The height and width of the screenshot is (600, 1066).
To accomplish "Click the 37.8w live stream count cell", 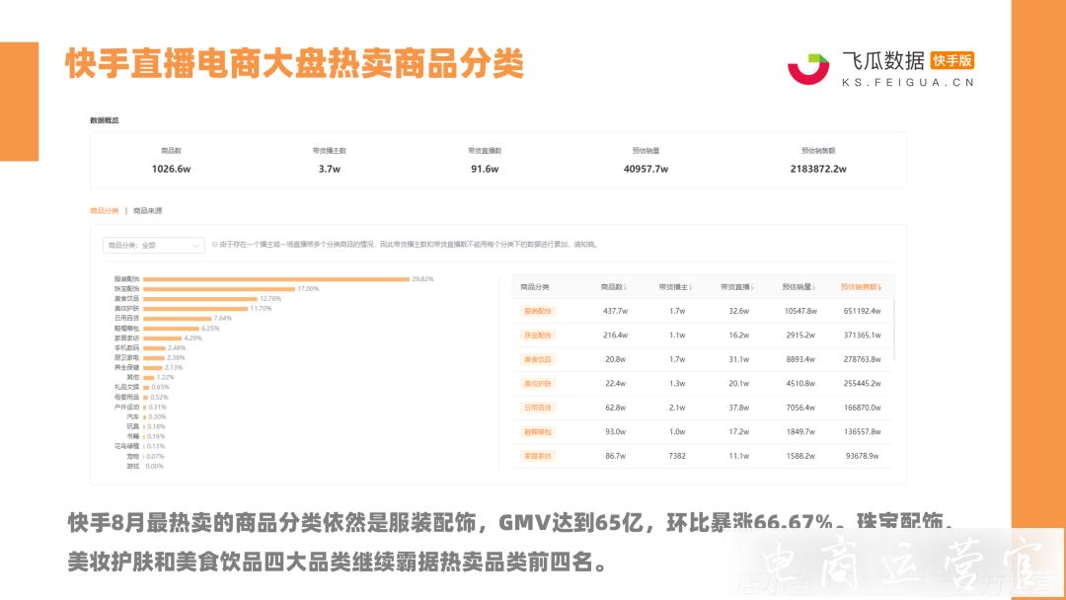I will [x=739, y=408].
